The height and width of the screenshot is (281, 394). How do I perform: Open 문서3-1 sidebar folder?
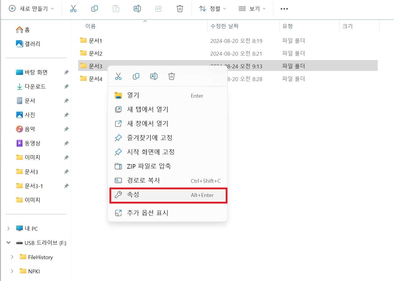pos(29,186)
